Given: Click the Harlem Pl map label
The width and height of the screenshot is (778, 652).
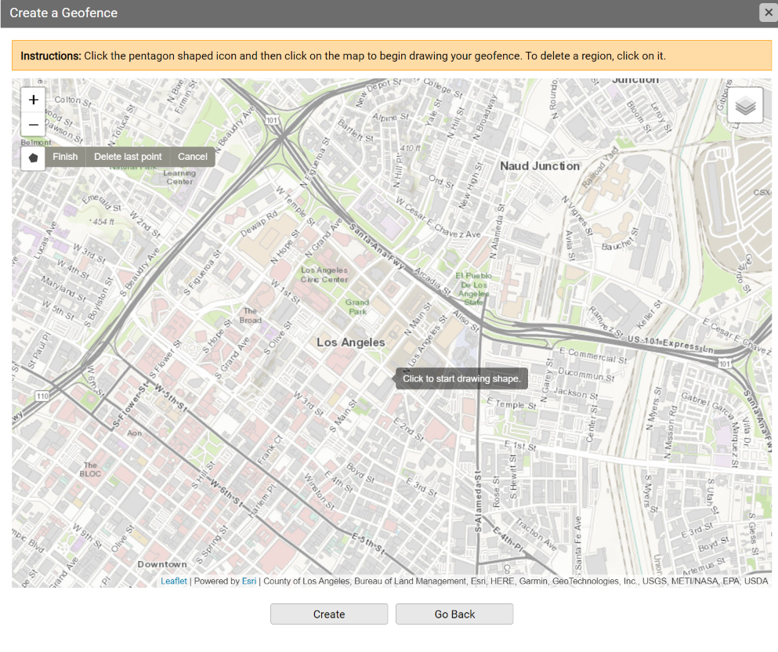Looking at the screenshot, I should (x=261, y=502).
